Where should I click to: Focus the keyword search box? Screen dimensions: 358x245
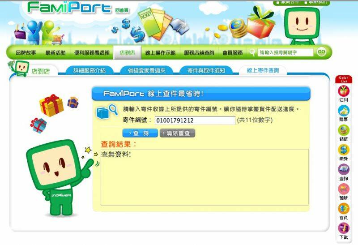286,52
